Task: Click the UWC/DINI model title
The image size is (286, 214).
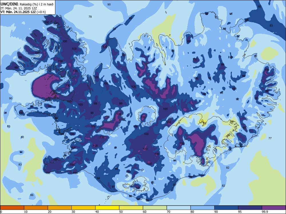Action: (9, 4)
